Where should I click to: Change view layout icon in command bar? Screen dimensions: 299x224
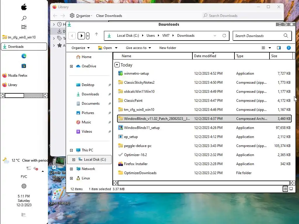(263, 48)
